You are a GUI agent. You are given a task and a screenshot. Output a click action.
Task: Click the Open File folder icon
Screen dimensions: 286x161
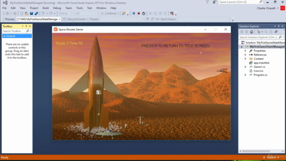point(26,13)
